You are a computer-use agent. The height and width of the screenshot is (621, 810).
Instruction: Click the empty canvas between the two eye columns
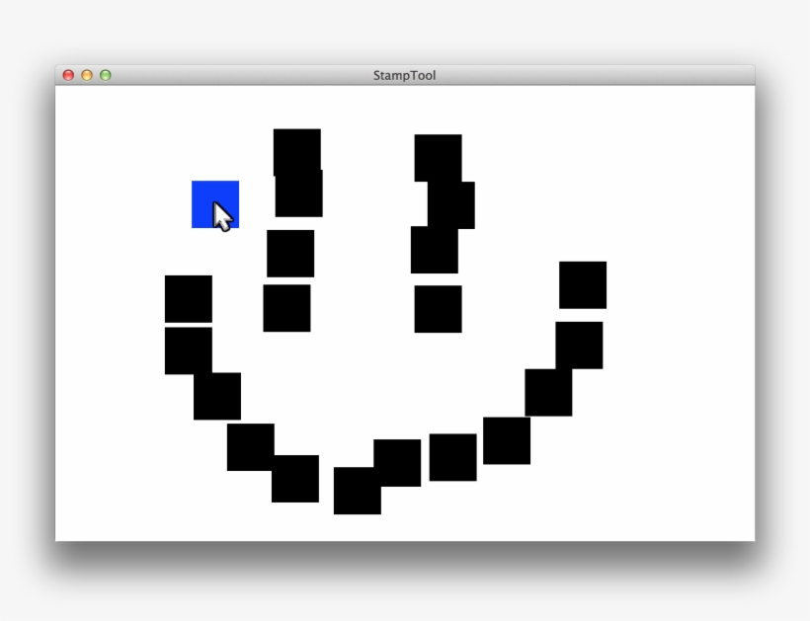(365, 227)
